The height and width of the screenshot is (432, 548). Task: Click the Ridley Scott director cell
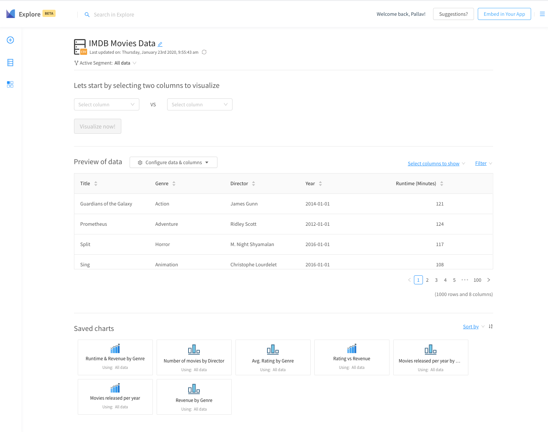pos(243,224)
